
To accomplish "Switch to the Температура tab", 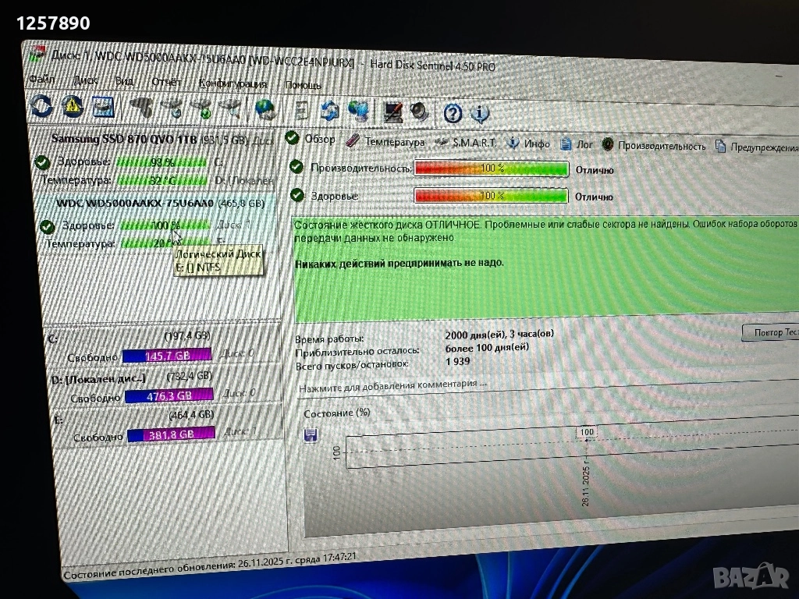I will point(385,142).
